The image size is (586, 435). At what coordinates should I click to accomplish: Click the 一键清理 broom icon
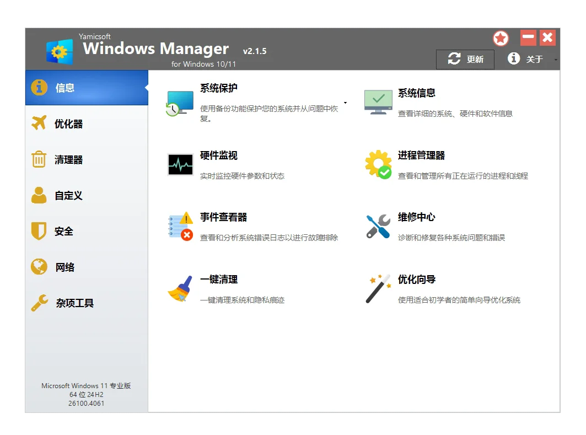[180, 288]
